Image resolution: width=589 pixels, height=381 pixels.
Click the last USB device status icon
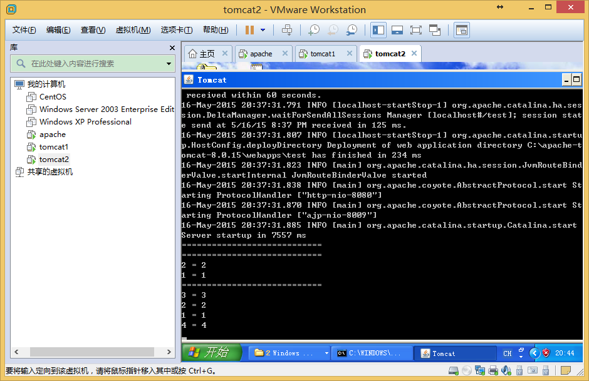(545, 371)
